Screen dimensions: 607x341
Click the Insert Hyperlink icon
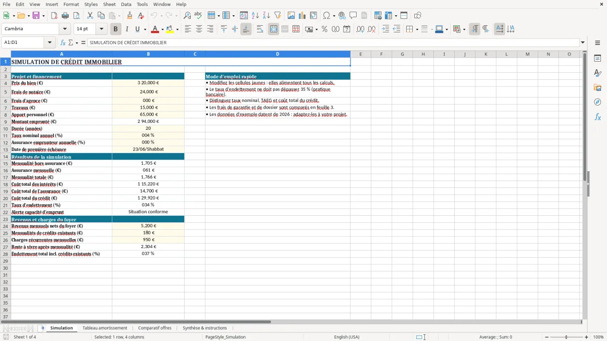(342, 16)
